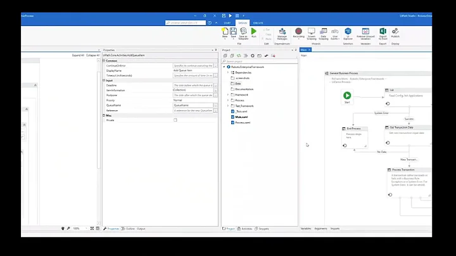Image resolution: width=456 pixels, height=256 pixels.
Task: Click Collapse All above the workflow
Action: [92, 55]
